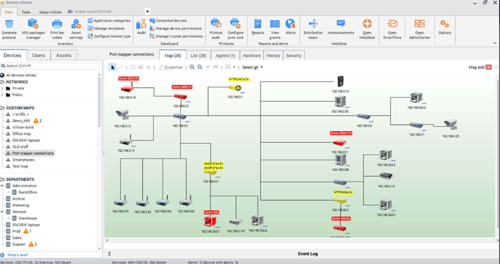Expand the Private networks folder

coord(2,88)
